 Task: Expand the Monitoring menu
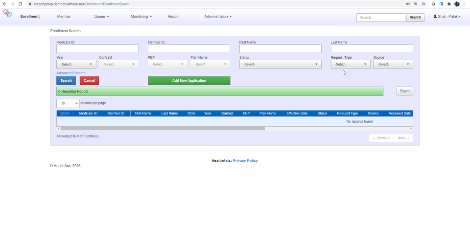[x=141, y=17]
